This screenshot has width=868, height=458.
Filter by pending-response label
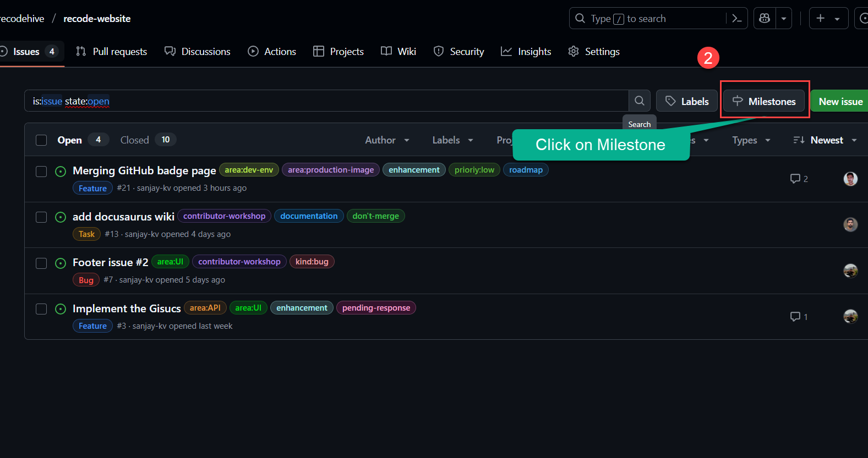pyautogui.click(x=376, y=308)
